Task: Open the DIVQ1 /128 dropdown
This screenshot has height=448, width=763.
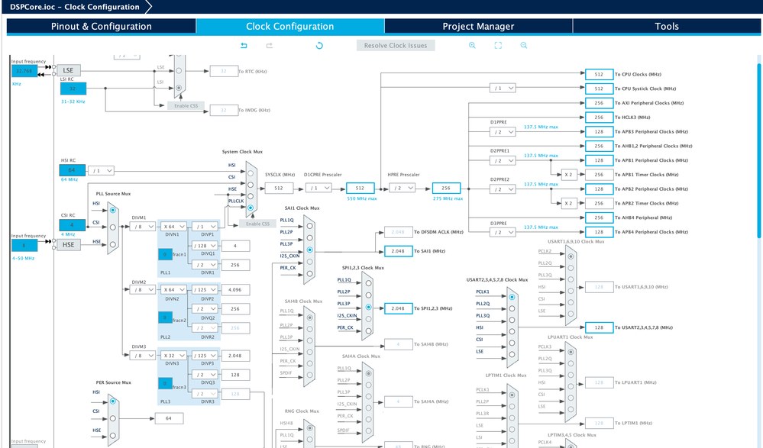Action: 205,246
